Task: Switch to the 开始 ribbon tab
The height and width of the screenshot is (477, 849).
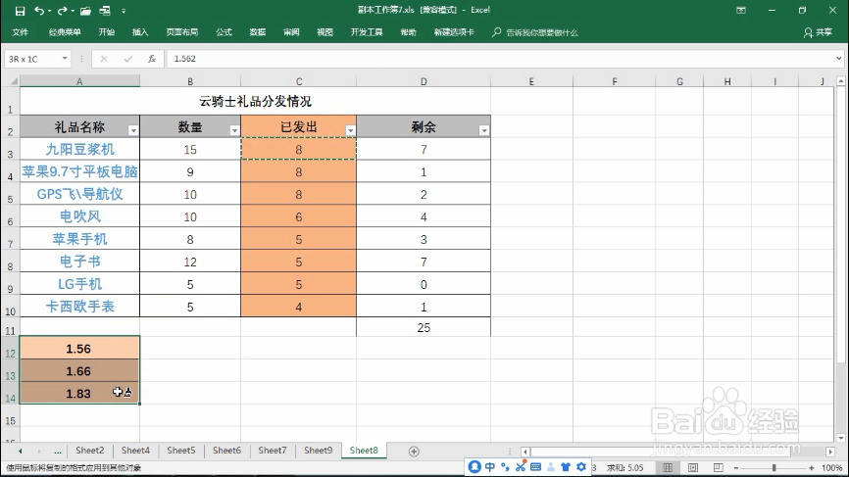Action: click(107, 32)
